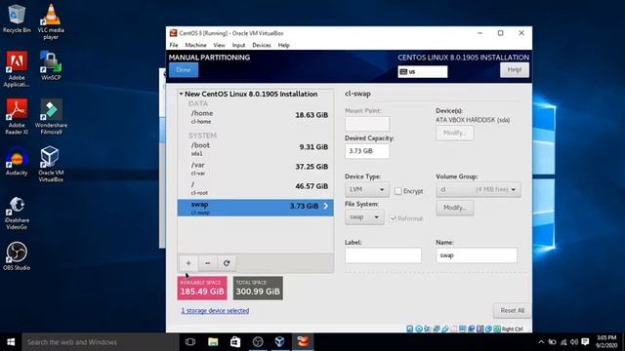Screen dimensions: 625x351
Task: Select the /home partition row
Action: point(256,117)
